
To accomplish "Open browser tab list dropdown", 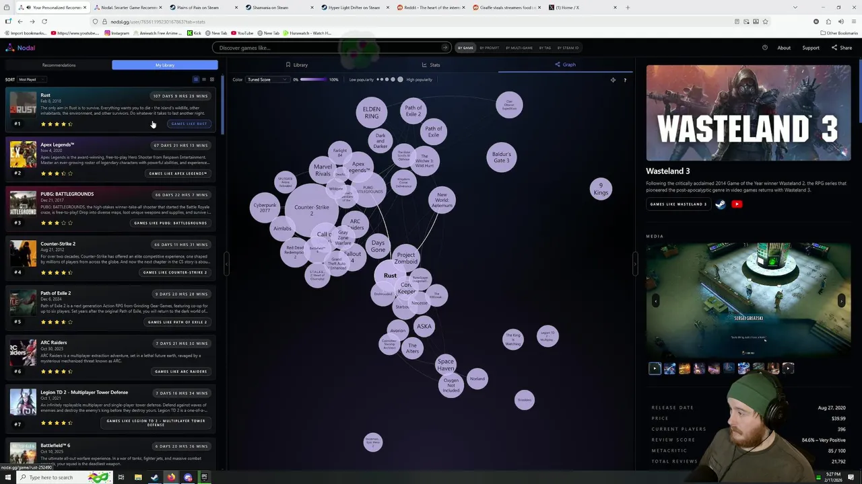I will pyautogui.click(x=795, y=7).
